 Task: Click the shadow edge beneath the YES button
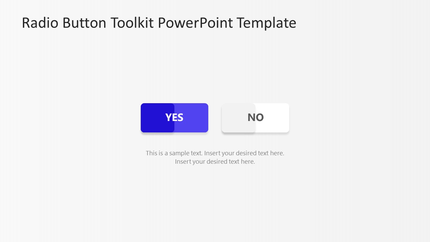coord(174,134)
